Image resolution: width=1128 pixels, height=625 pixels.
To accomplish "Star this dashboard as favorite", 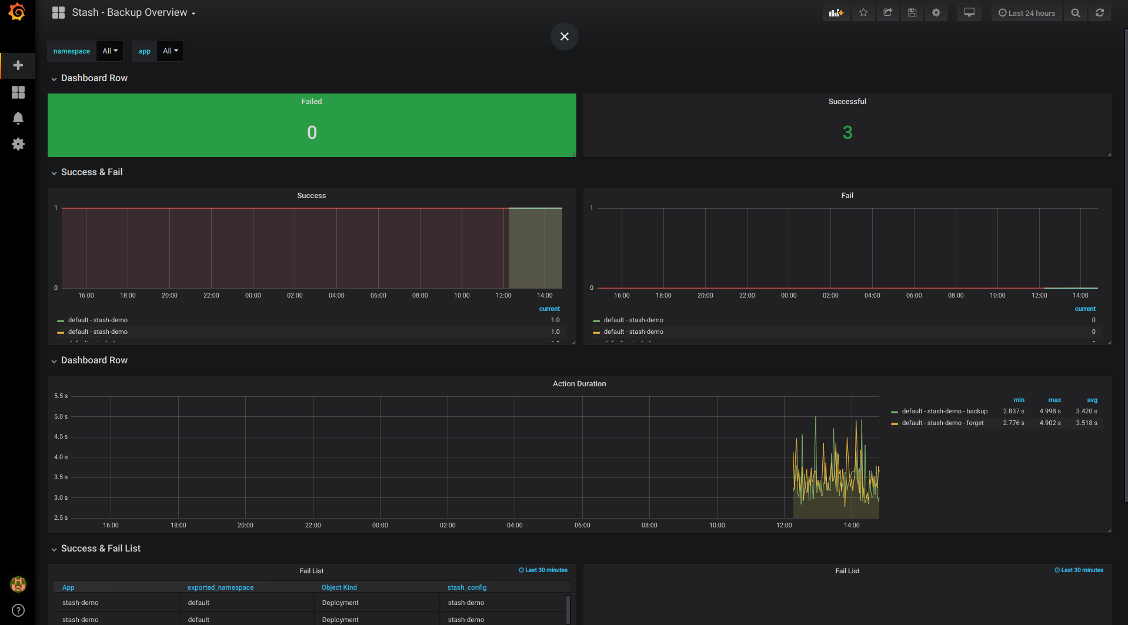I will [x=863, y=12].
